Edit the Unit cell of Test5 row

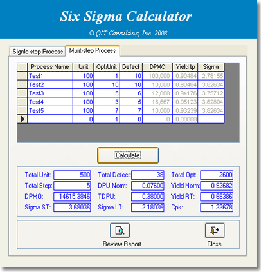point(84,110)
